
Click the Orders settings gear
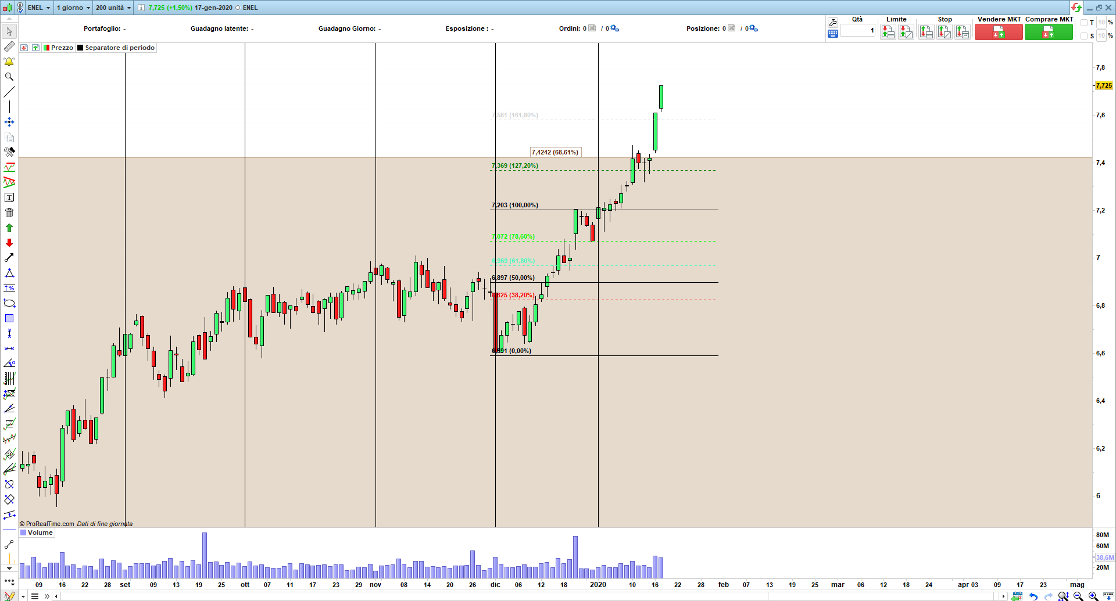[614, 28]
